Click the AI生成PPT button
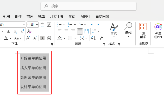This screenshot has width=164, height=110. [x=158, y=31]
